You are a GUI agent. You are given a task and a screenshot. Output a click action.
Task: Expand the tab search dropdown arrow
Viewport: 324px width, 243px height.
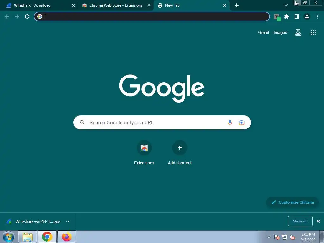[x=286, y=6]
